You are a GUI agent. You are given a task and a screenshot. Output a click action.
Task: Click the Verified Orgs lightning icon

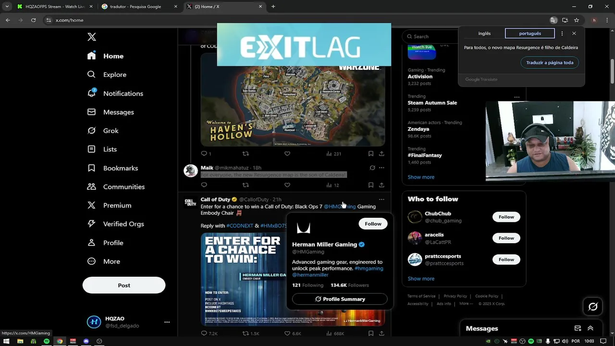pos(91,224)
